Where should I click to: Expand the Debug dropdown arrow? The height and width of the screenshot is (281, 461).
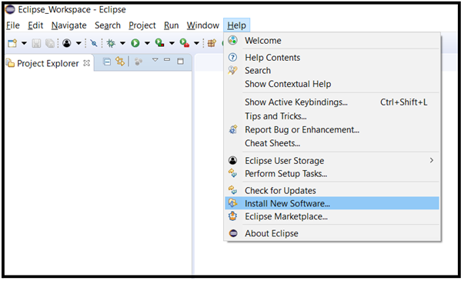point(122,43)
